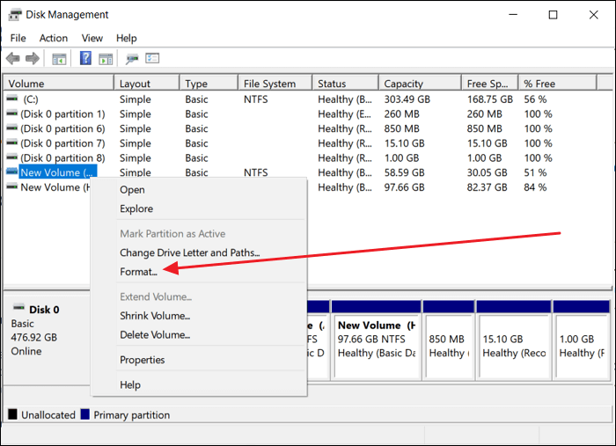Sort by the % Free column header
This screenshot has height=446, width=616.
[558, 84]
